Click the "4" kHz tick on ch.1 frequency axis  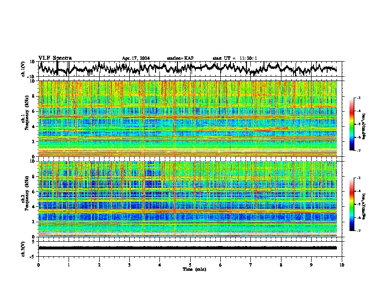pyautogui.click(x=34, y=127)
